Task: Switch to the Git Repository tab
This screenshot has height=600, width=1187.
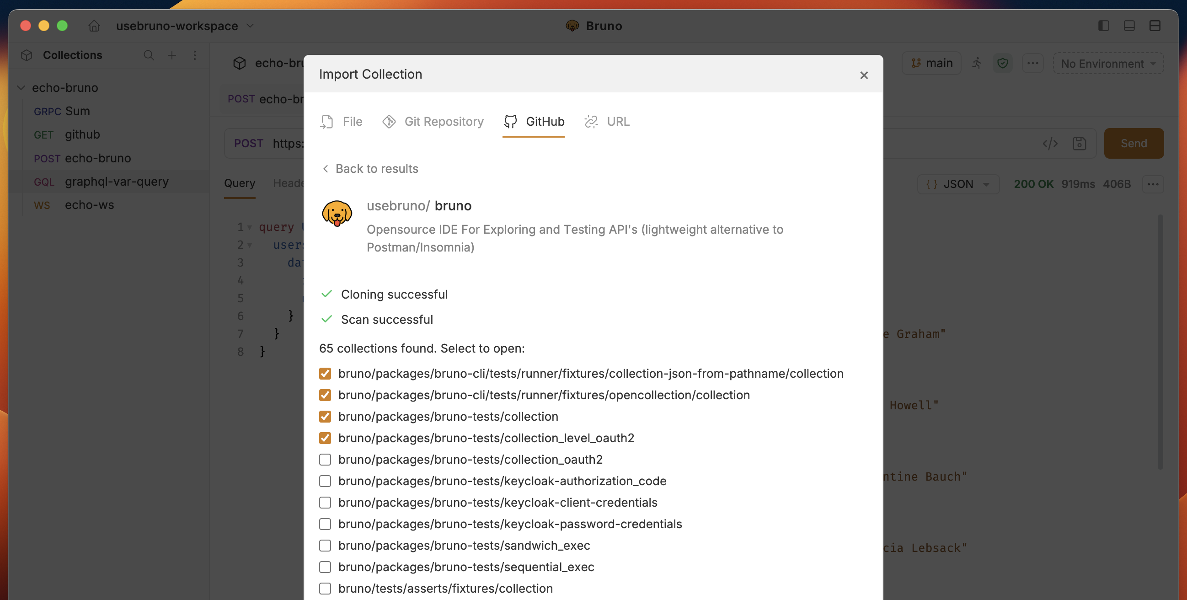Action: pos(433,122)
